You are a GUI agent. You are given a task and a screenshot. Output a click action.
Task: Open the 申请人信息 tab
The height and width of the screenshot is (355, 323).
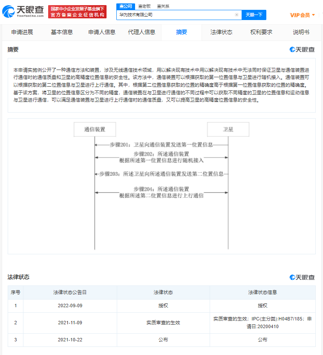102,32
